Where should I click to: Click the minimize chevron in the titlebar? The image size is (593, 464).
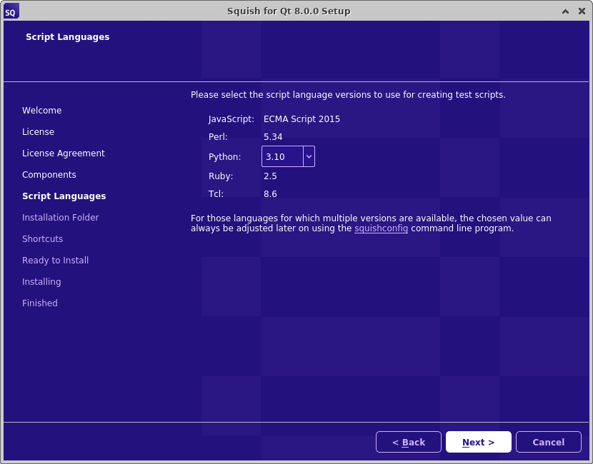564,11
